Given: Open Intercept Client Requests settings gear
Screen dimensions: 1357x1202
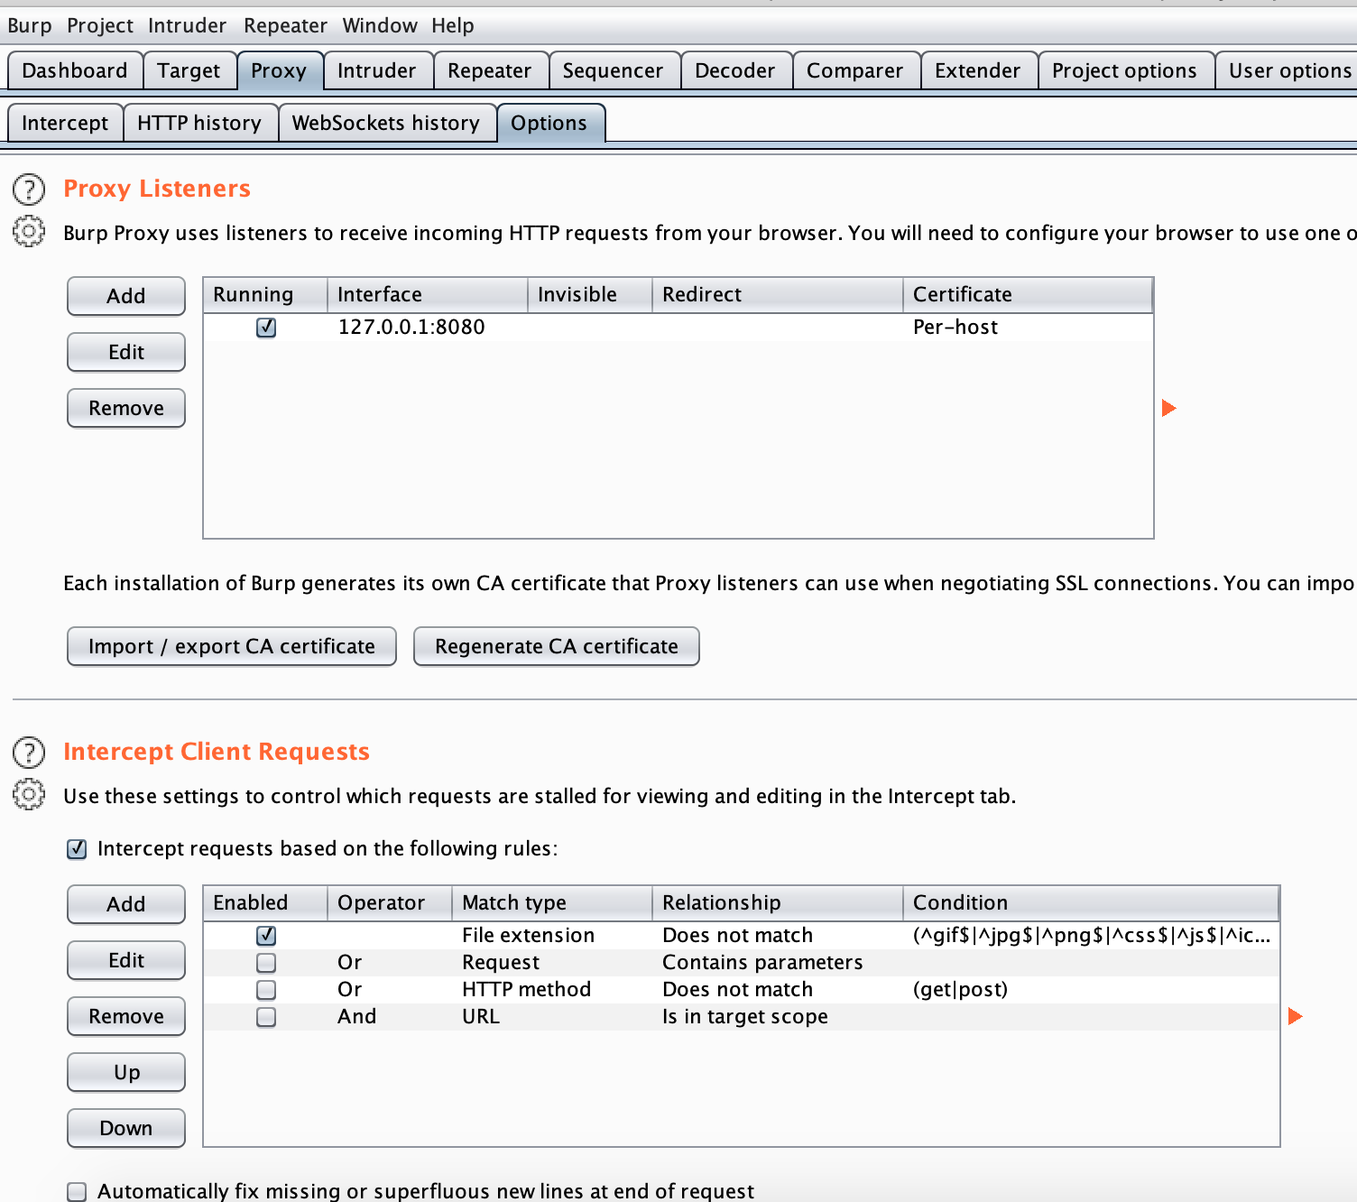Looking at the screenshot, I should coord(29,795).
